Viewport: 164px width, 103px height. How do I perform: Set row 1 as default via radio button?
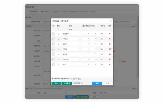pos(58,34)
